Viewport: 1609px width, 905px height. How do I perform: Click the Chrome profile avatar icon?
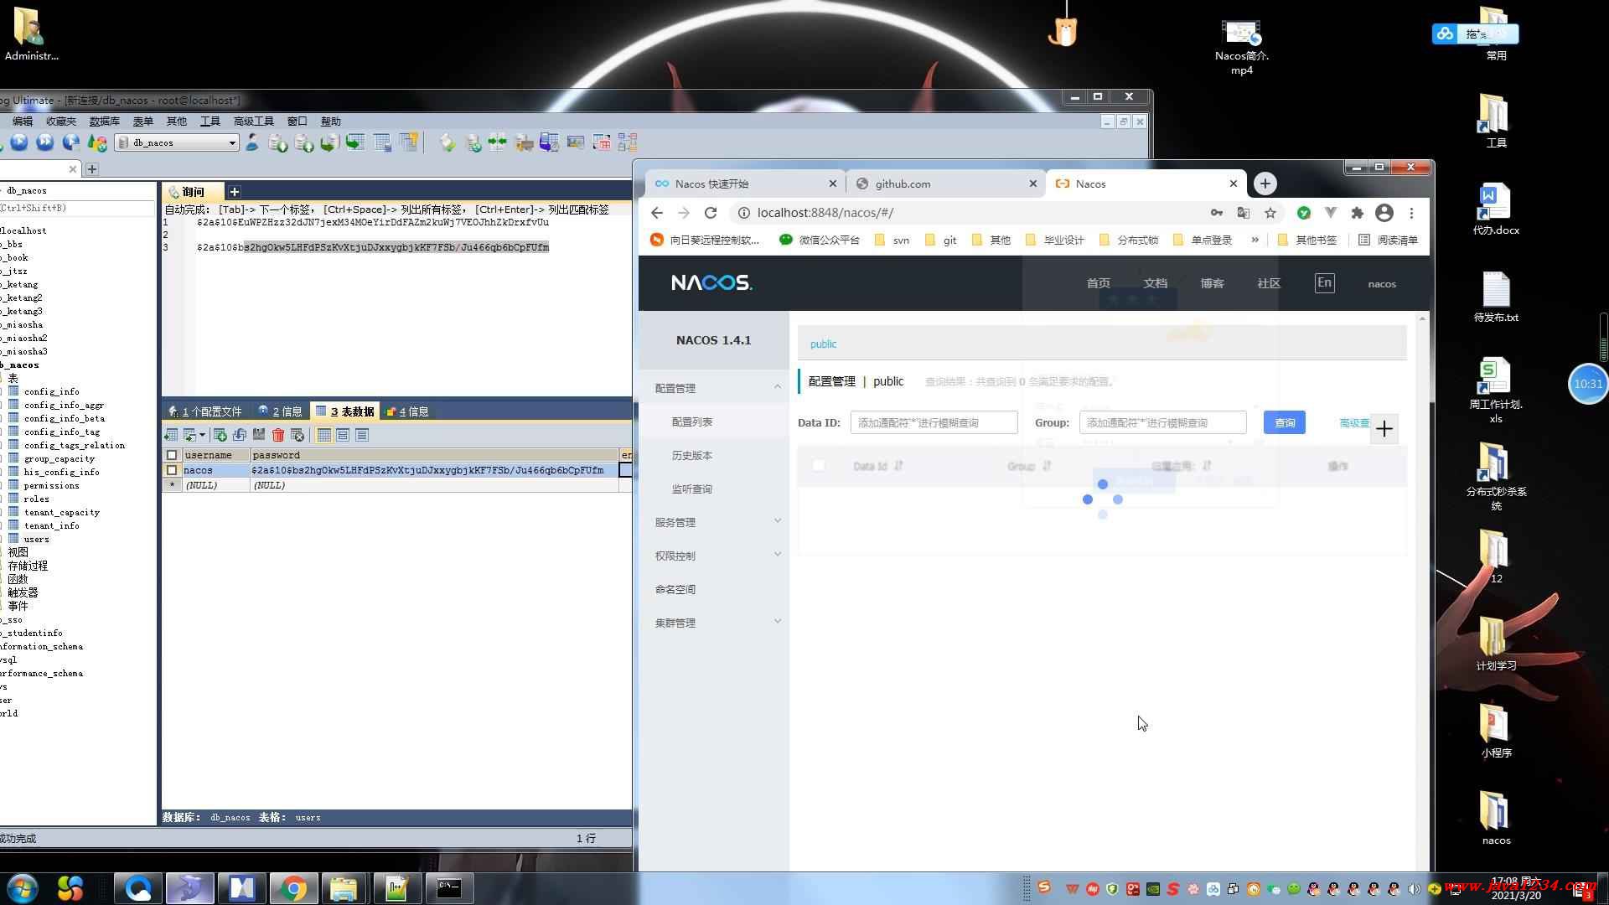tap(1384, 213)
